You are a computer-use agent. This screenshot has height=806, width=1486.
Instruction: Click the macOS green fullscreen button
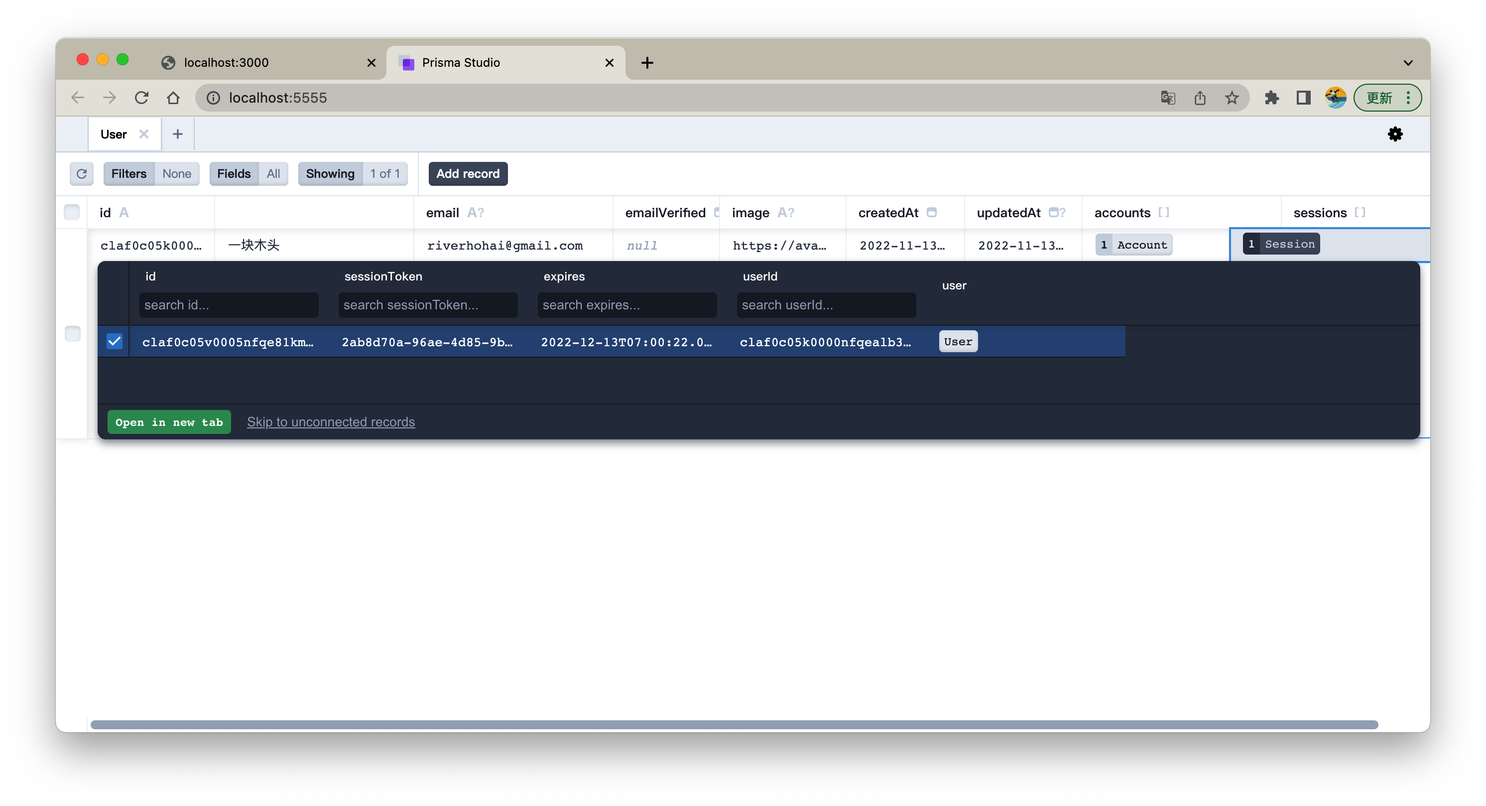tap(123, 60)
